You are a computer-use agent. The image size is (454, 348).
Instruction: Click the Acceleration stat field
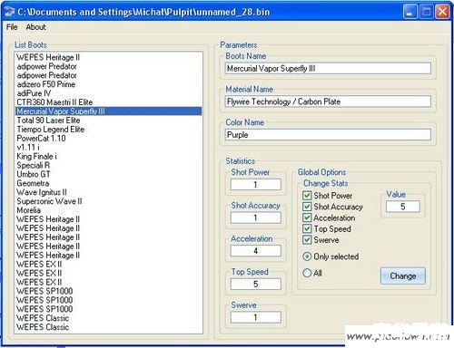coord(256,251)
